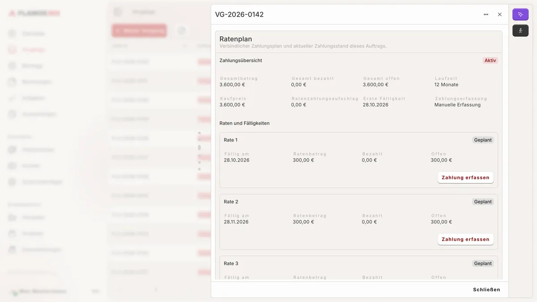The height and width of the screenshot is (302, 537).
Task: Click the Manuelle Erfassung value
Action: pos(457,105)
